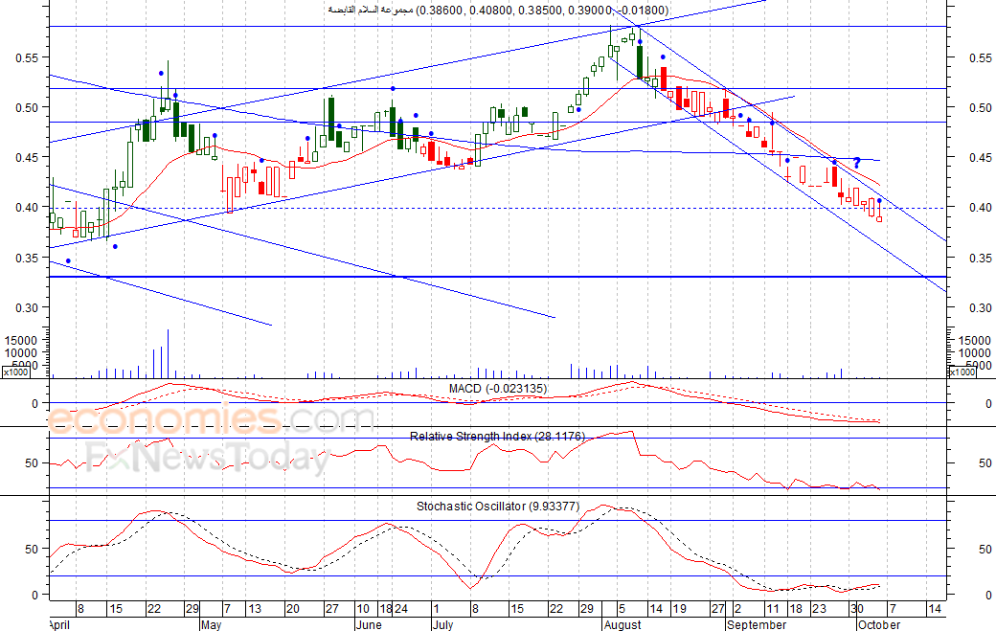Click the 20 date label in May
This screenshot has height=631, width=996.
[x=292, y=609]
